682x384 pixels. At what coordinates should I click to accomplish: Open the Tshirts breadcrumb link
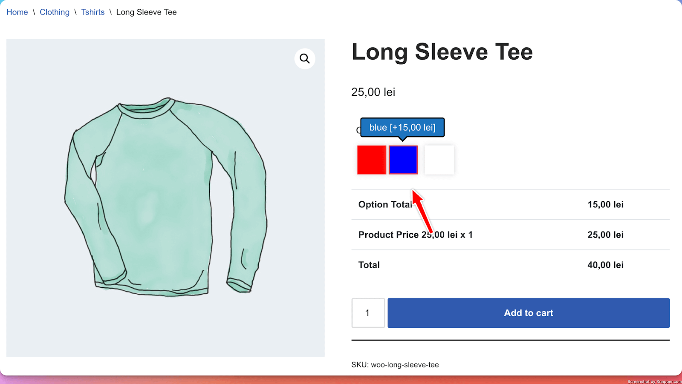coord(93,12)
